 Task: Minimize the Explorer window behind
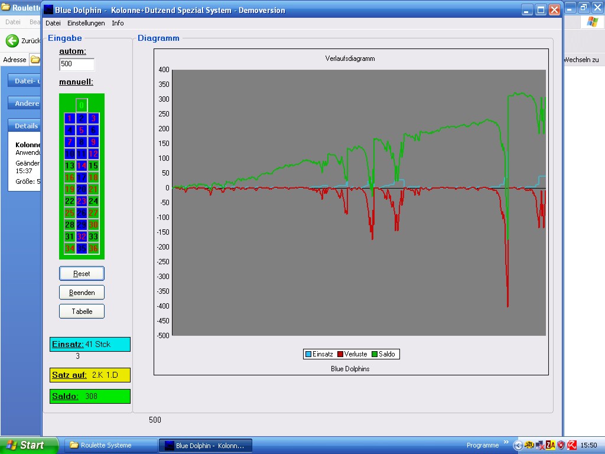coord(571,7)
